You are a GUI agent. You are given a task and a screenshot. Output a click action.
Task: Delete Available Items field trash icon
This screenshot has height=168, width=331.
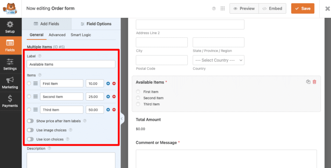315,82
